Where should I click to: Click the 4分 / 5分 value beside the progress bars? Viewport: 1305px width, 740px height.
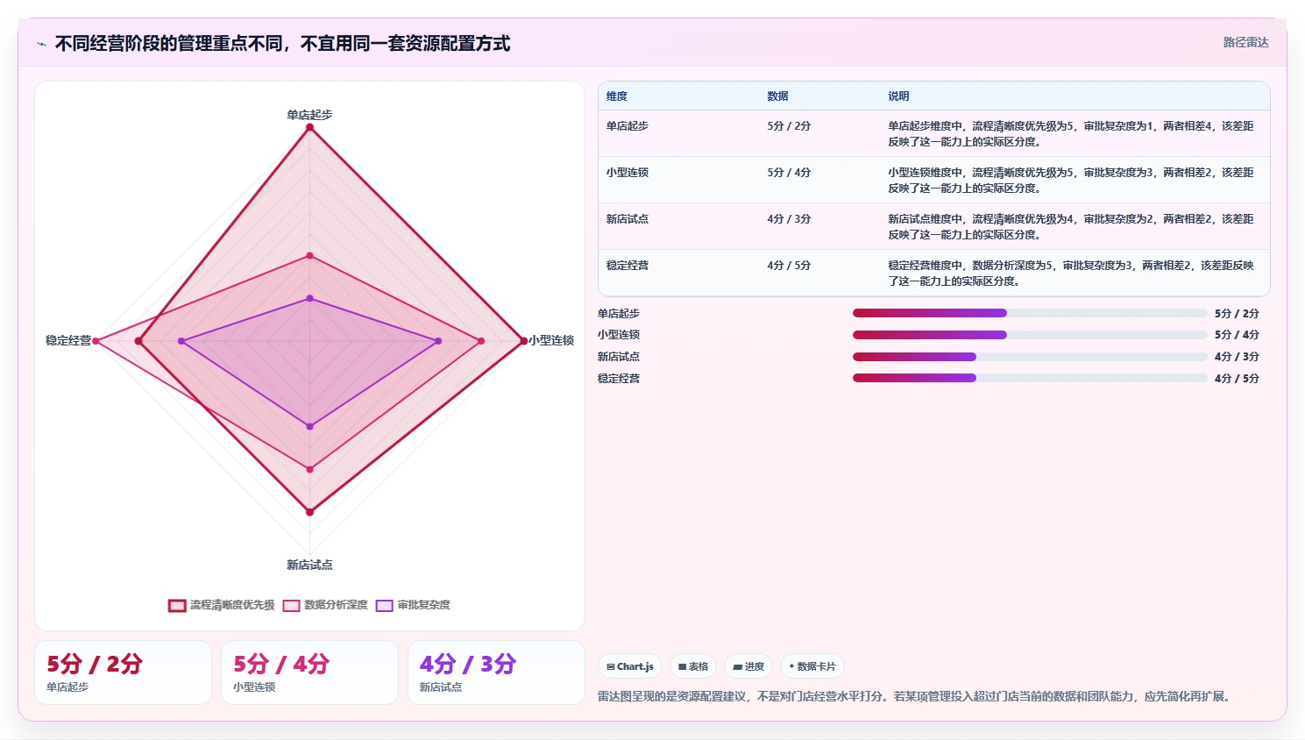[1237, 379]
